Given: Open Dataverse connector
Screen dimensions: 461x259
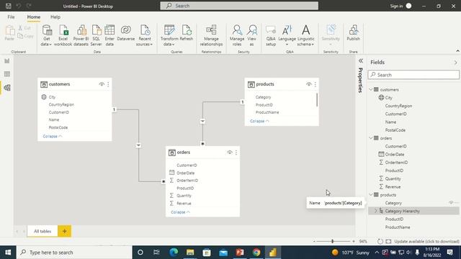Looking at the screenshot, I should click(126, 33).
